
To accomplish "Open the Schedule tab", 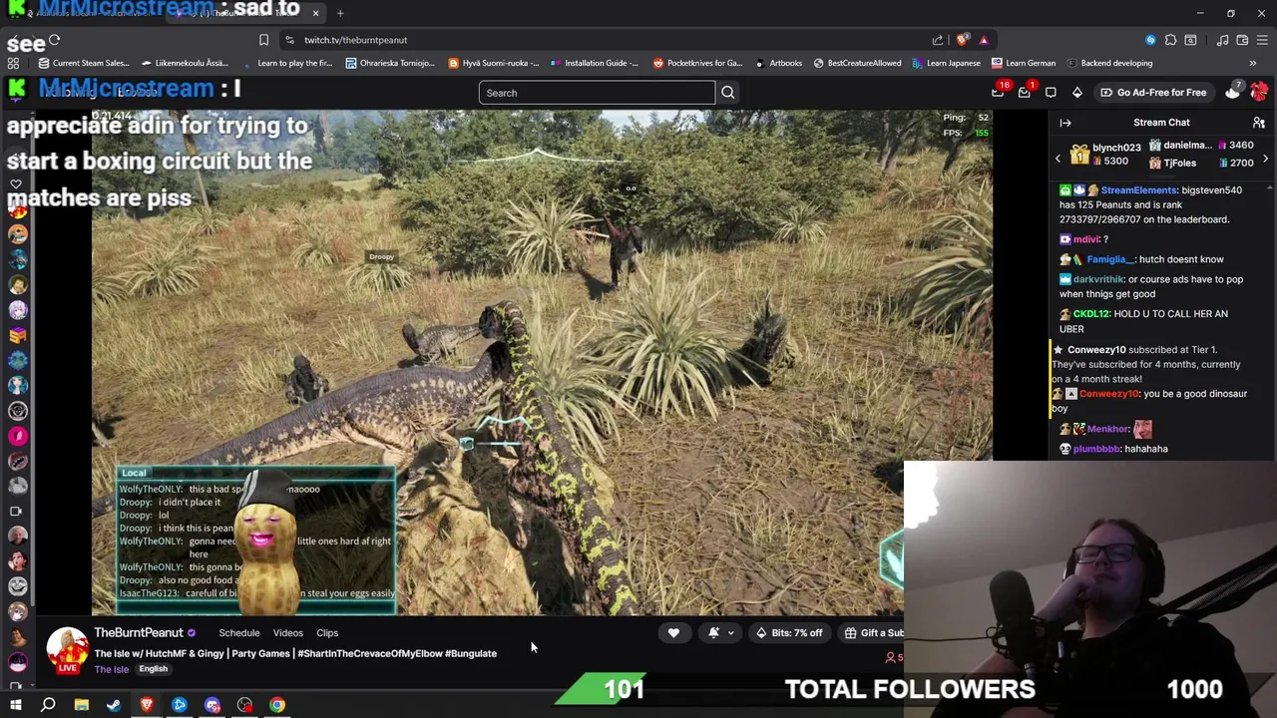I will 239,632.
